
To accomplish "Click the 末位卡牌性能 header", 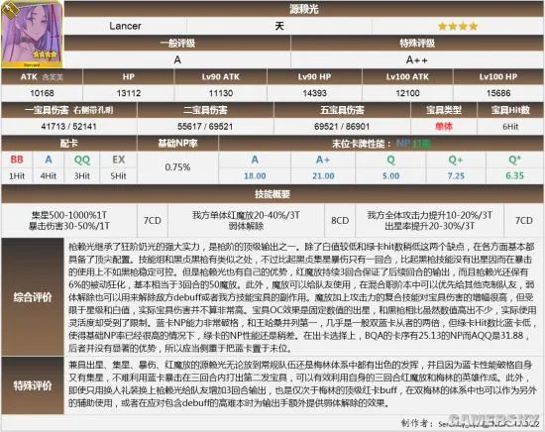I will (381, 144).
